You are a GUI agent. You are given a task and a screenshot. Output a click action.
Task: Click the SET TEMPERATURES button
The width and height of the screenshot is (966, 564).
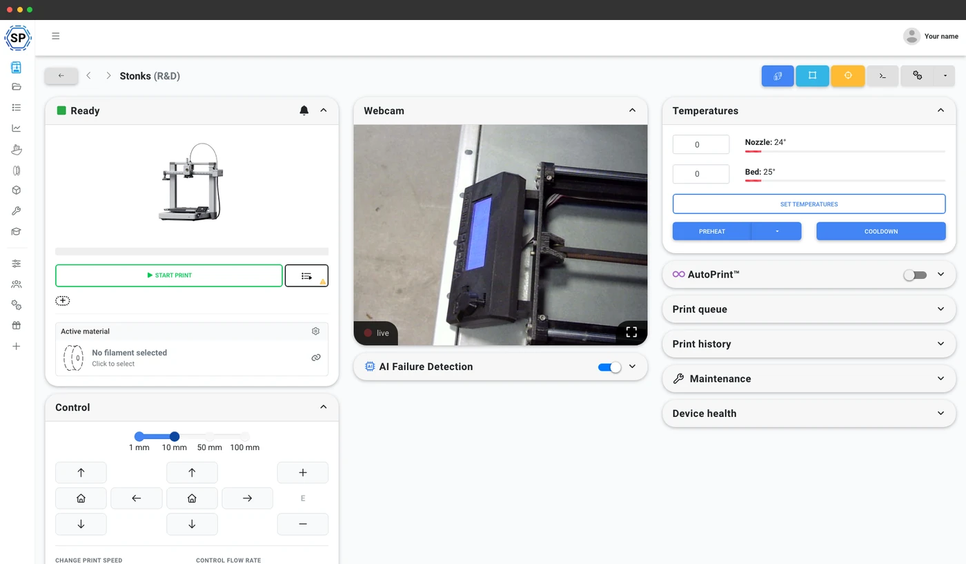pos(809,204)
